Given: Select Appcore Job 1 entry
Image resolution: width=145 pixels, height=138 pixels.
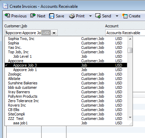Looking at the screenshot, I should (x=66, y=70).
